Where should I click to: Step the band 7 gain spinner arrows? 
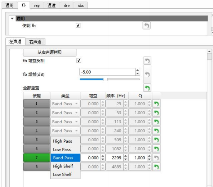click(x=103, y=158)
